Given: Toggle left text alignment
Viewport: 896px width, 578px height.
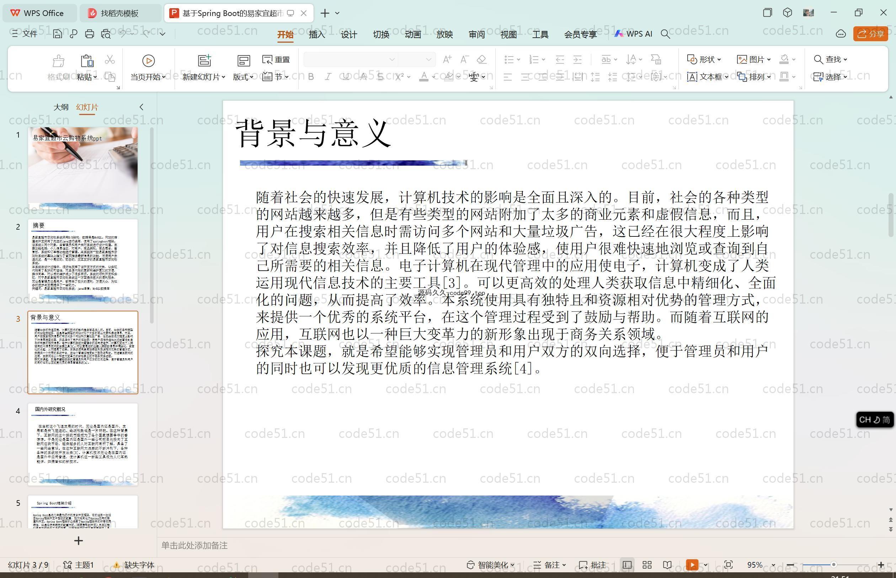Looking at the screenshot, I should tap(507, 77).
